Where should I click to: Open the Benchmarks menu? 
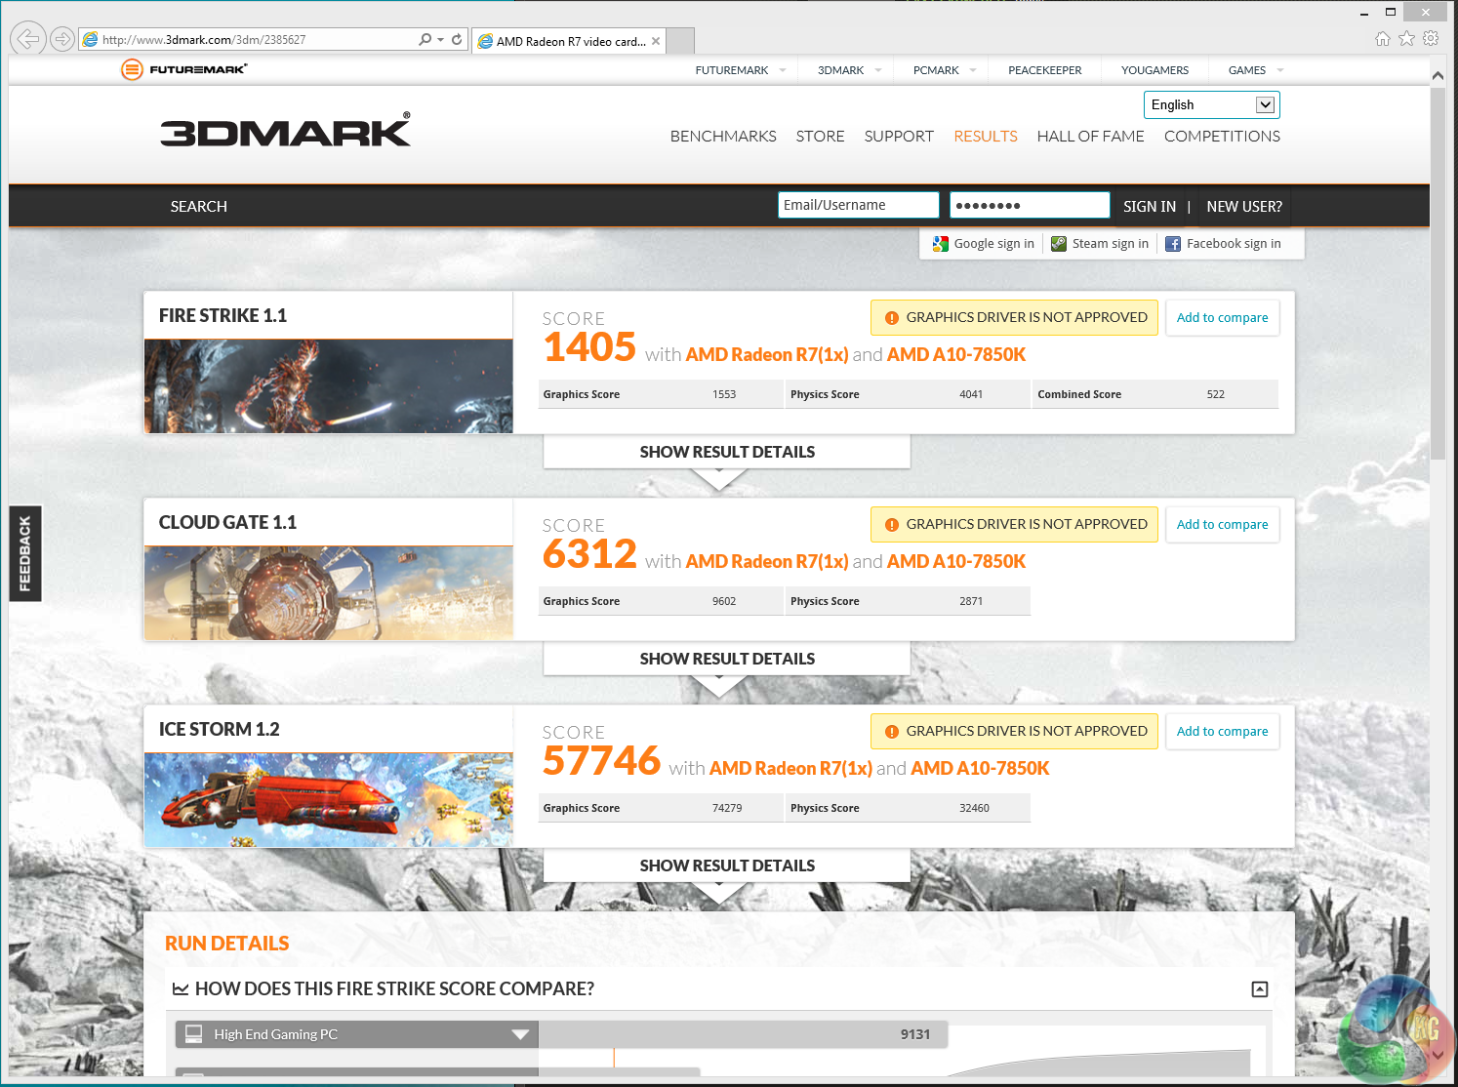(723, 137)
